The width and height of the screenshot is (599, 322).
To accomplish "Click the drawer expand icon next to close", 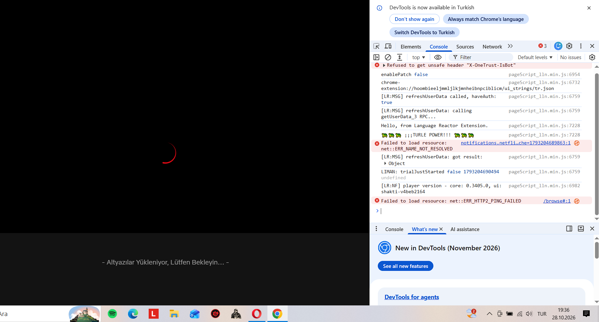I will pos(581,229).
